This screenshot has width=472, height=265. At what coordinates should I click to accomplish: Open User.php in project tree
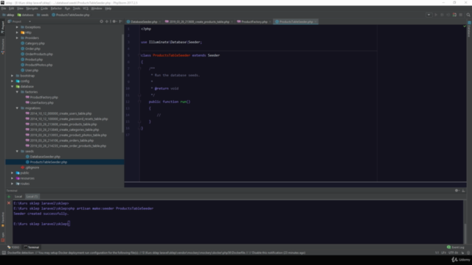point(29,71)
